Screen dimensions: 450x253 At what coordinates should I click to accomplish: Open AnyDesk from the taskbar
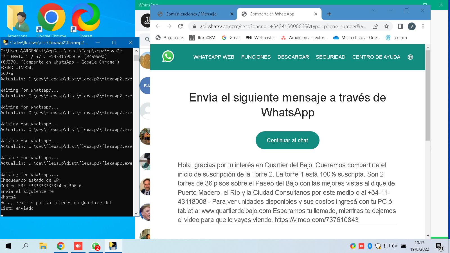point(78,246)
